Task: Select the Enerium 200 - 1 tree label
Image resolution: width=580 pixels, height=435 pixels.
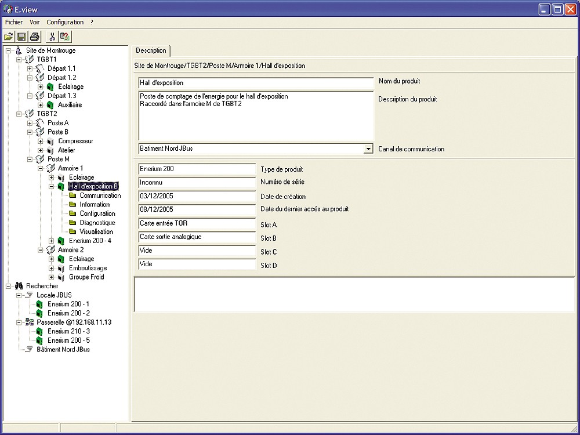Action: coord(68,304)
